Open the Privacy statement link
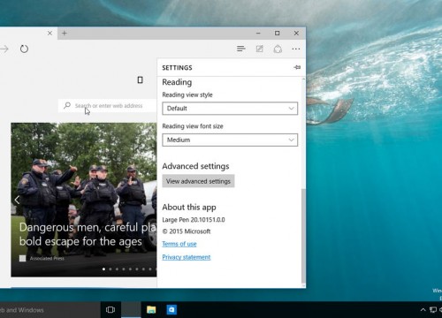The width and height of the screenshot is (442, 318). (x=187, y=257)
